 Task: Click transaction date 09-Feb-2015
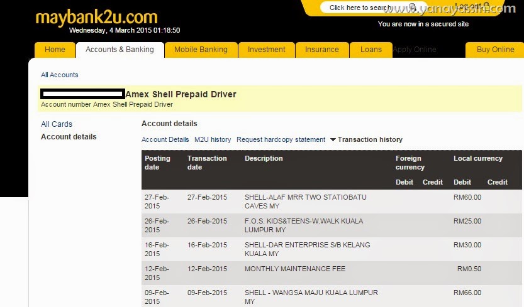(x=207, y=293)
